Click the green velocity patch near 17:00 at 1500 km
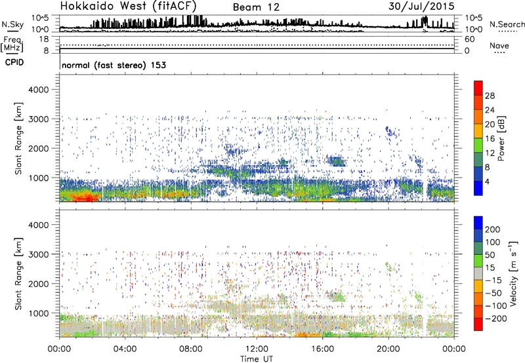Viewport: 525px width, 363px height. (x=337, y=296)
